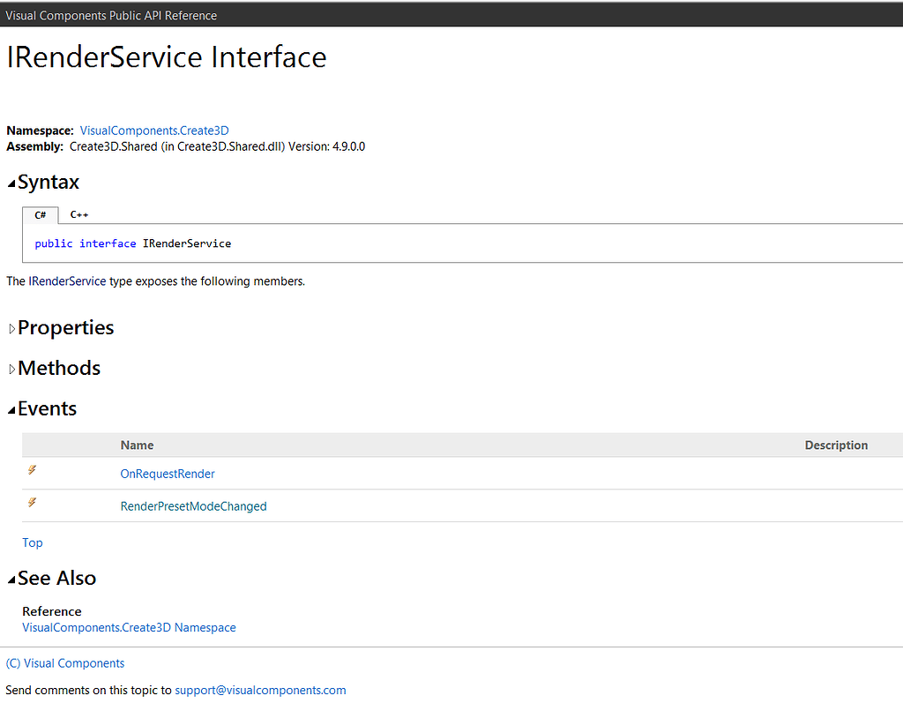The image size is (903, 703).
Task: Click the Visual Components Public API Reference title bar
Action: click(x=111, y=14)
